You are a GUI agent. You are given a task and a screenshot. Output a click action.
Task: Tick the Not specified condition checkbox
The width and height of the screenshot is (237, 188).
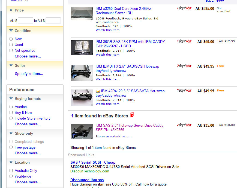tap(11, 50)
